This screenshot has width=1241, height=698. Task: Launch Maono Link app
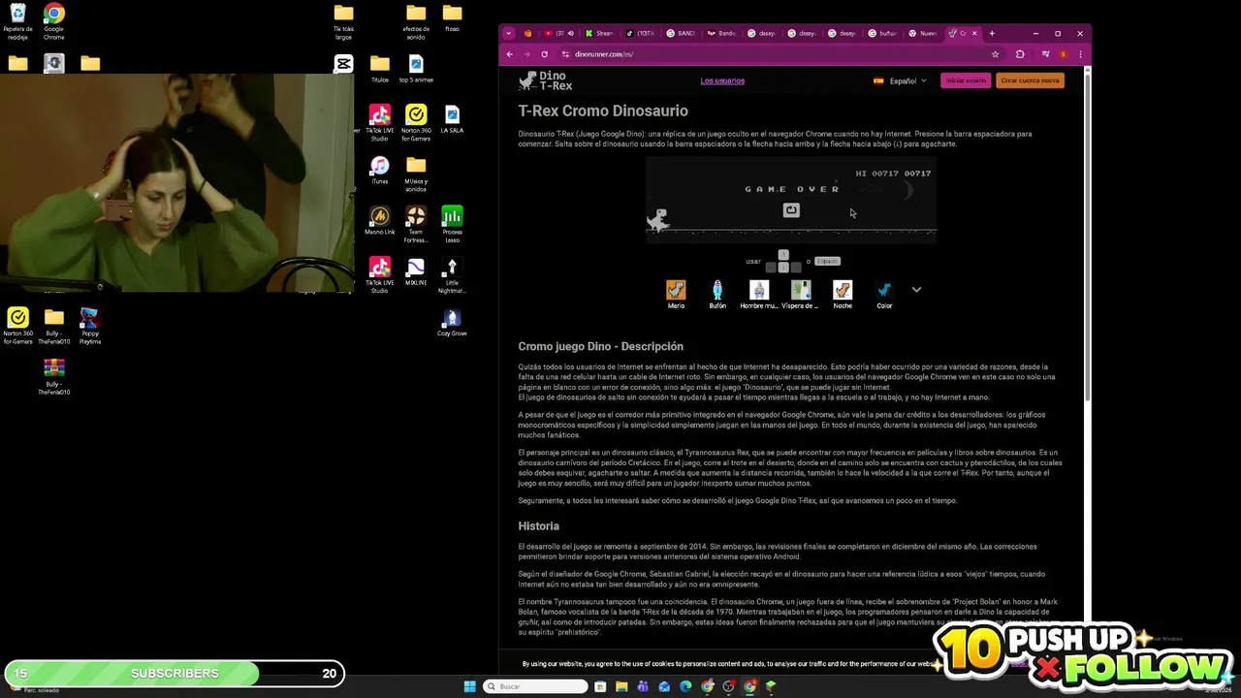click(x=380, y=221)
